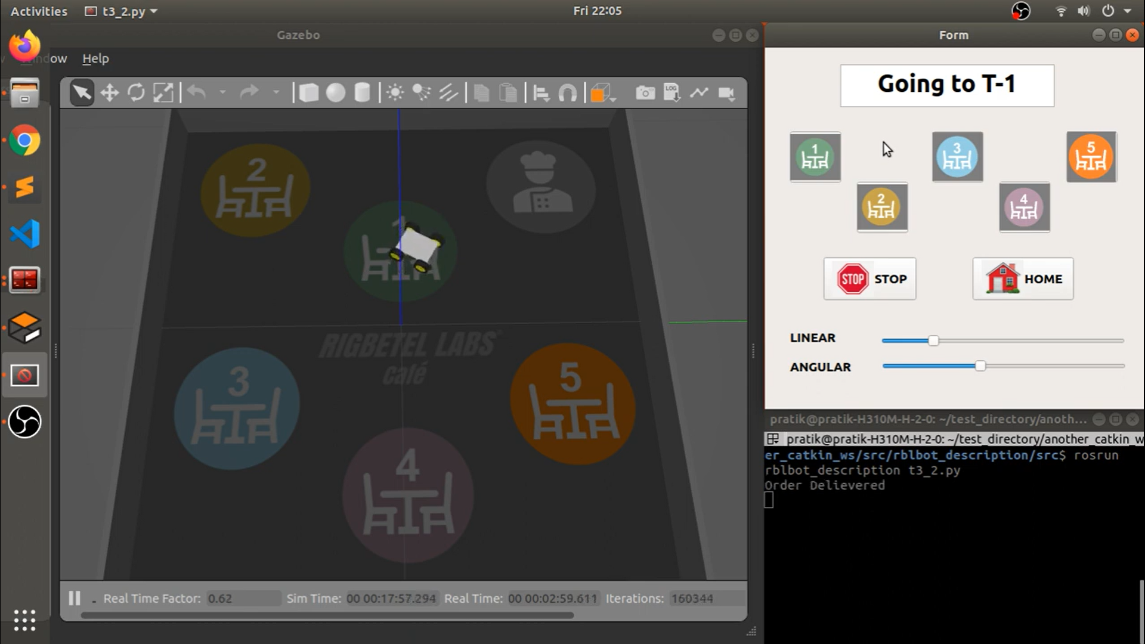Take a screenshot with camera icon

[645, 93]
